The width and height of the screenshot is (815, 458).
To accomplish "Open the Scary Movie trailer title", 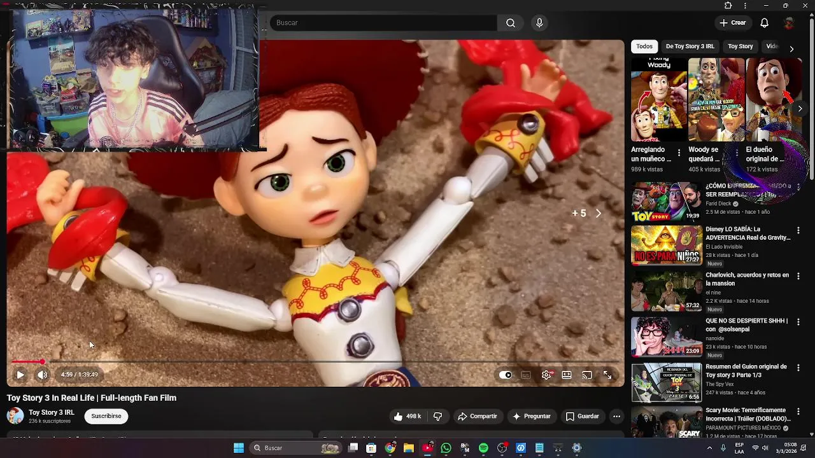I will point(748,415).
